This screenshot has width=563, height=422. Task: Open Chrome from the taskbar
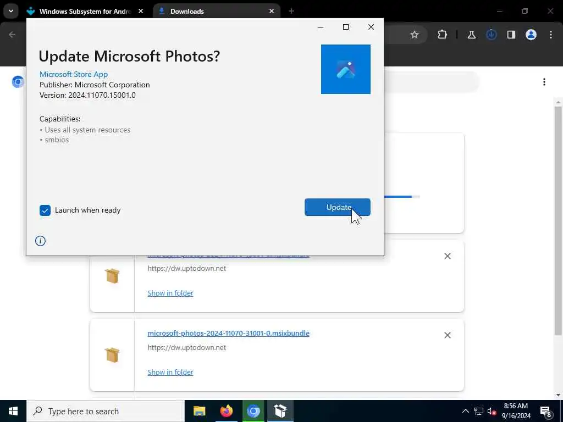(253, 411)
